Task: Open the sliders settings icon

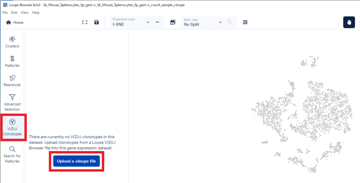Action: (x=245, y=22)
